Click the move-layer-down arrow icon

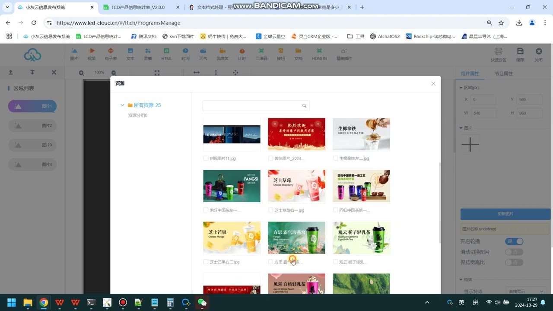click(x=32, y=73)
